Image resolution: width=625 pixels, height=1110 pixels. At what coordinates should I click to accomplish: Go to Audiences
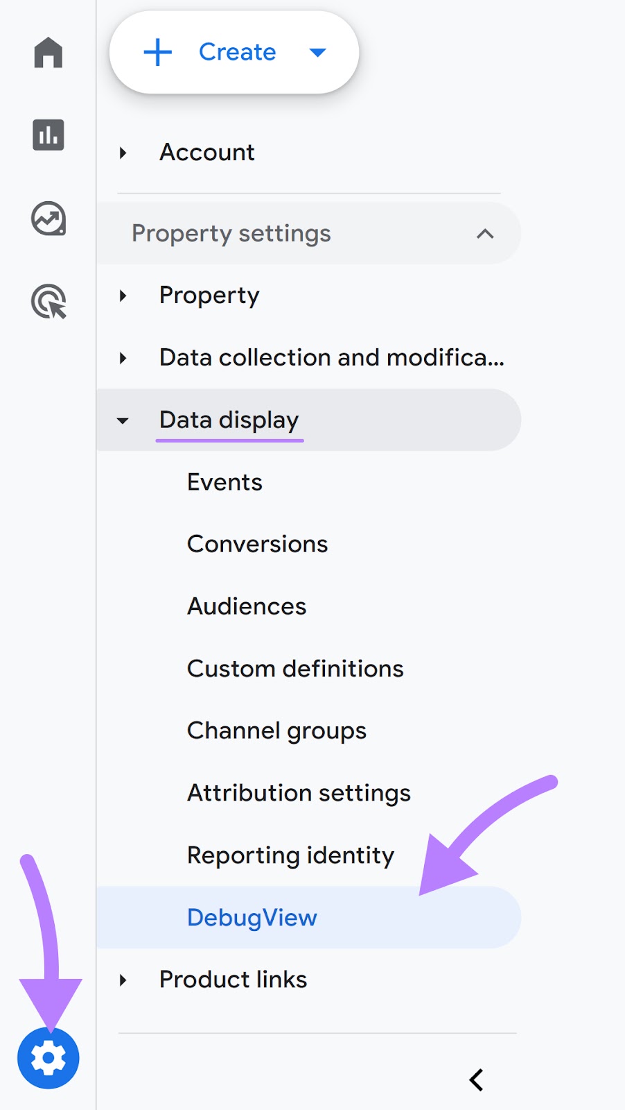[246, 606]
